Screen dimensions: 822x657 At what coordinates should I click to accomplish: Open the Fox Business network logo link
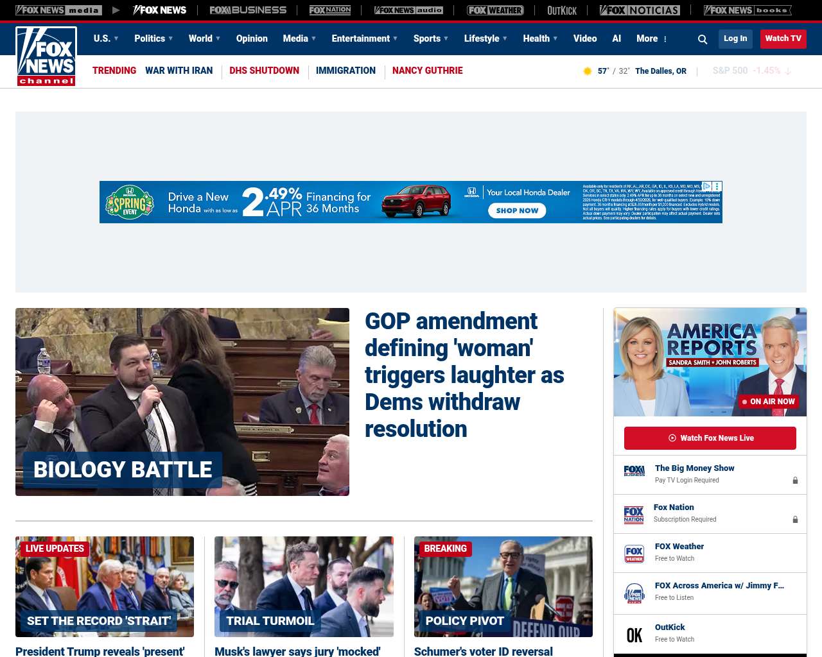(x=248, y=10)
